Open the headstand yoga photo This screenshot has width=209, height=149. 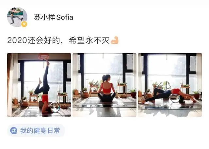39,85
